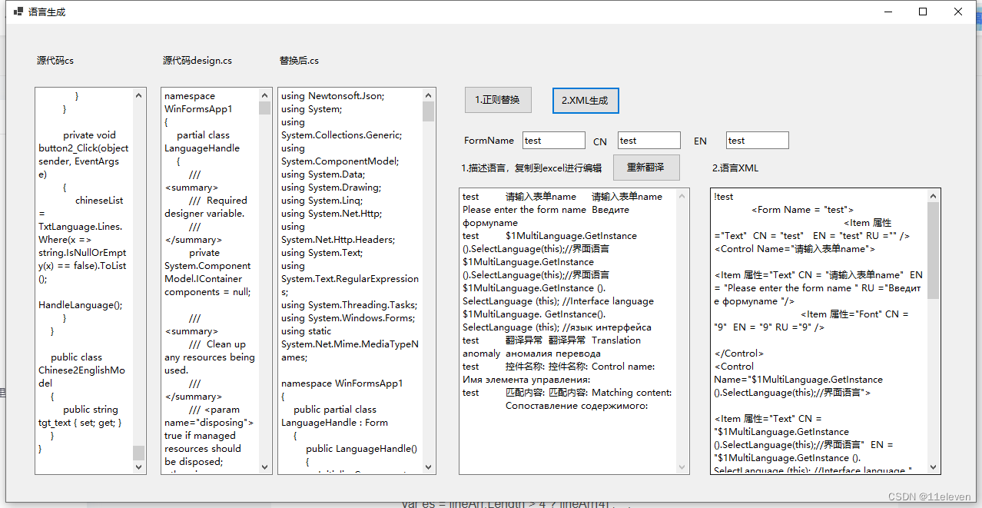Click the 源代码cs label
The image size is (982, 508).
pyautogui.click(x=55, y=61)
